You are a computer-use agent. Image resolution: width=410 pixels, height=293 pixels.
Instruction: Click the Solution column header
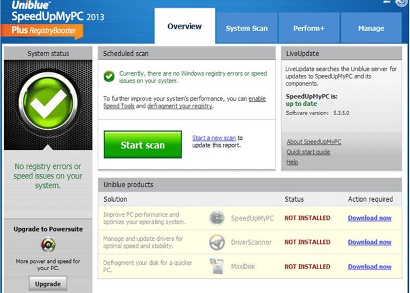(115, 199)
